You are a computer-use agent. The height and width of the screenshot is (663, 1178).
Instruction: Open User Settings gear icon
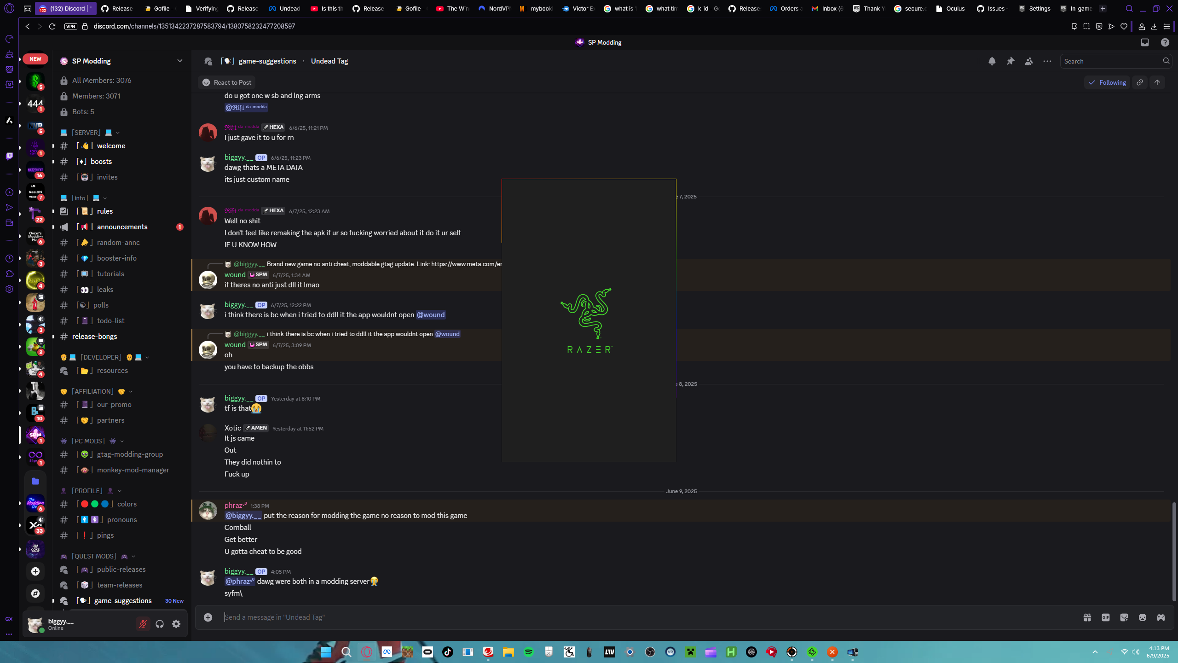pos(176,624)
